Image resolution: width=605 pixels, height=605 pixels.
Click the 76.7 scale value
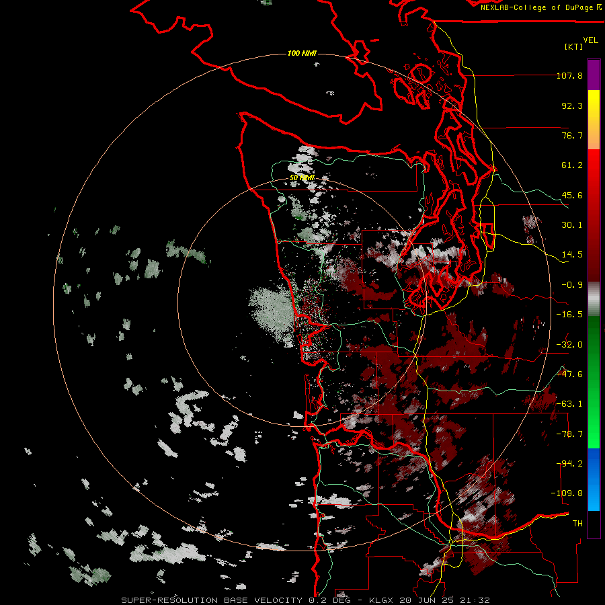point(572,135)
